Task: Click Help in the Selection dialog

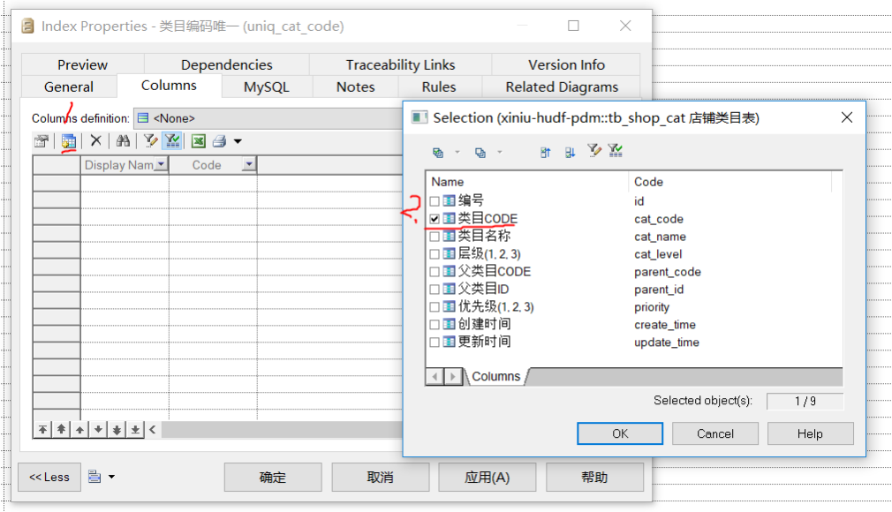Action: 810,433
